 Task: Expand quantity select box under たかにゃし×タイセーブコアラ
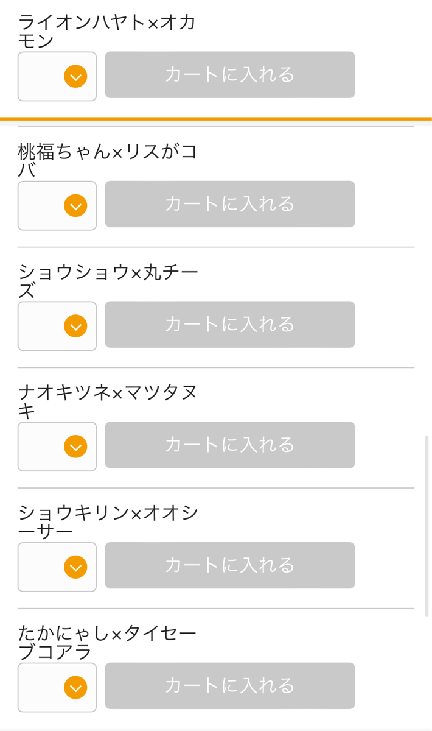57,688
